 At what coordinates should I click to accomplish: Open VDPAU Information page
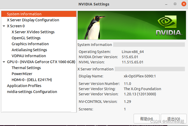click(x=29, y=56)
